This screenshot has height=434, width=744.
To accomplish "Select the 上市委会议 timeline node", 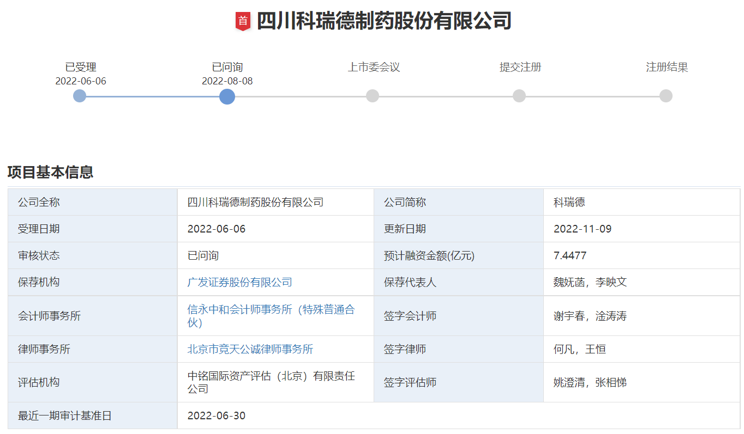I will coord(373,96).
